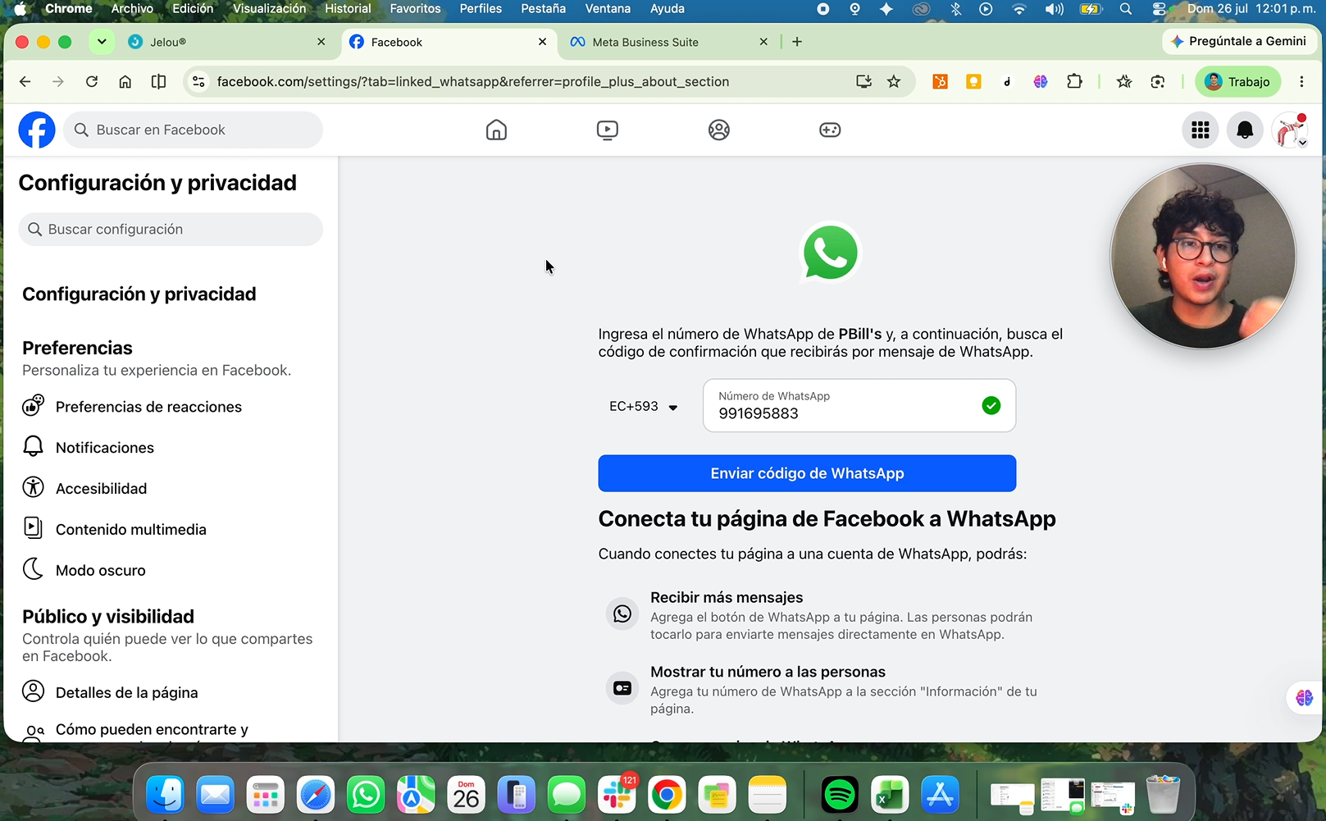Click the Buscar en Facebook search box
This screenshot has width=1326, height=821.
(x=193, y=130)
